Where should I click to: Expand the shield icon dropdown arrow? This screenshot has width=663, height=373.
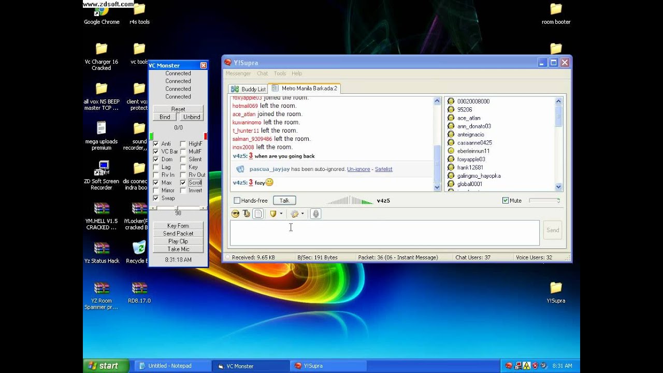[x=281, y=213]
